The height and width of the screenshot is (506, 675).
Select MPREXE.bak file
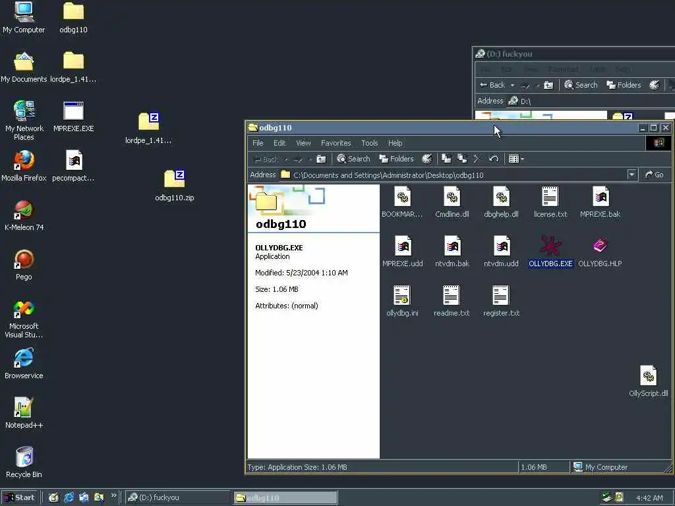click(600, 202)
